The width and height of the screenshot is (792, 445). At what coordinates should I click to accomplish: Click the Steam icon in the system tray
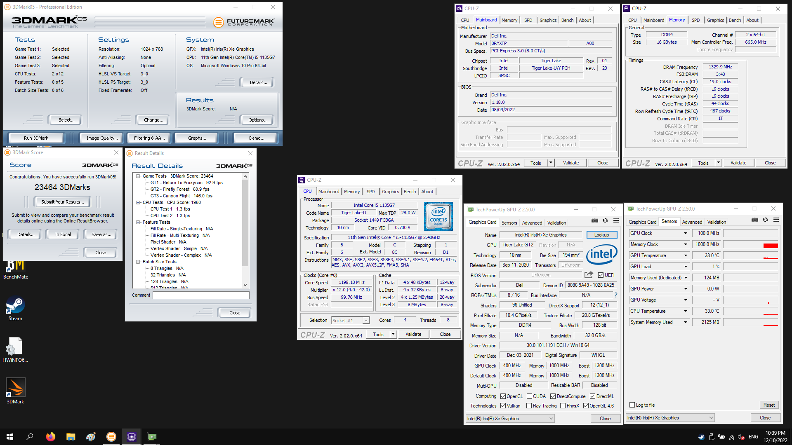(x=701, y=437)
